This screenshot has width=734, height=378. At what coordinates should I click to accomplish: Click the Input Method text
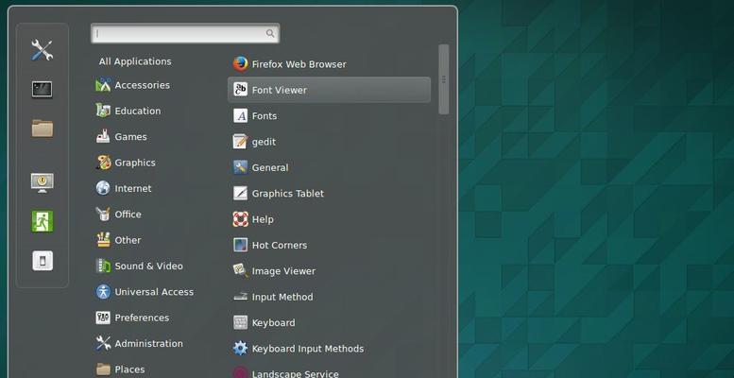(x=282, y=297)
